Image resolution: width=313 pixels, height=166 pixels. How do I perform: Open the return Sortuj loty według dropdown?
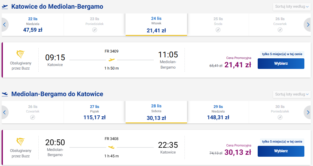pos(292,94)
